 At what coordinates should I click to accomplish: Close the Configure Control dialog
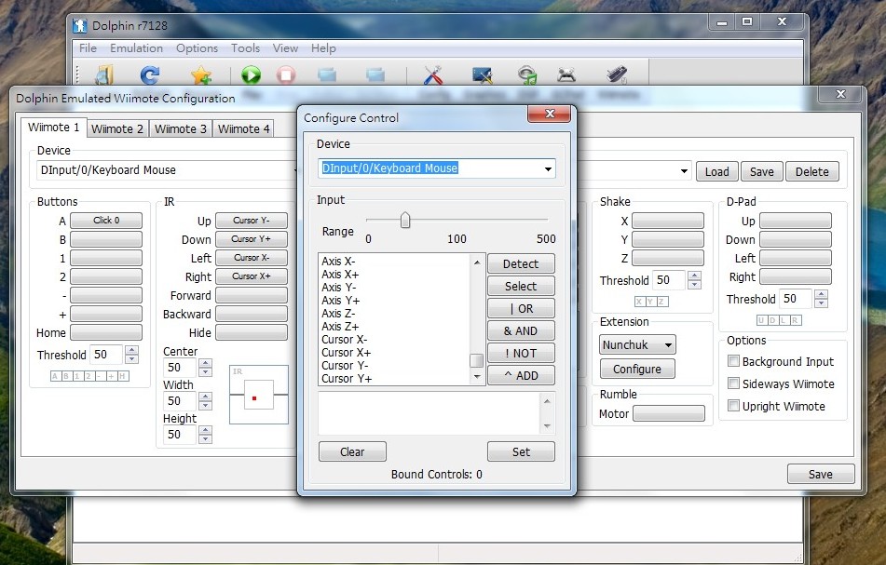550,114
